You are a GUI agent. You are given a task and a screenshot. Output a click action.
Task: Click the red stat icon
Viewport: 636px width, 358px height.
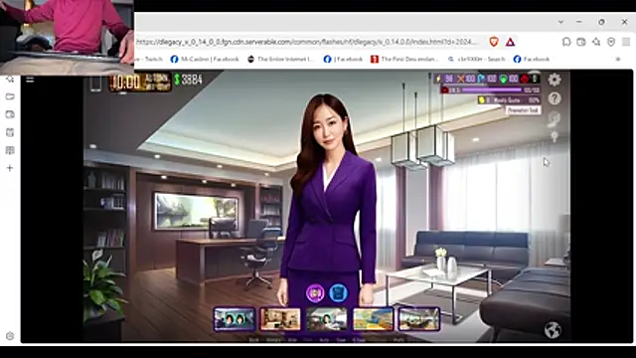525,79
